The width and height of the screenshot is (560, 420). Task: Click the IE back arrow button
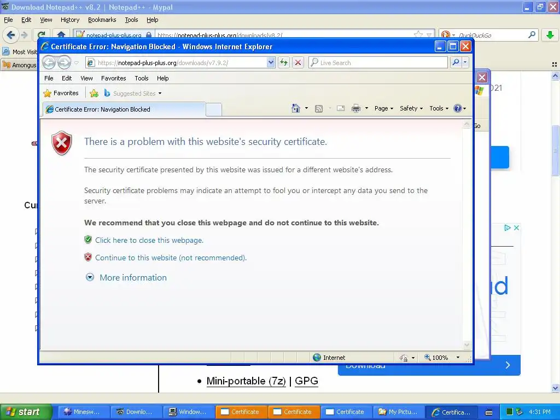pyautogui.click(x=49, y=62)
